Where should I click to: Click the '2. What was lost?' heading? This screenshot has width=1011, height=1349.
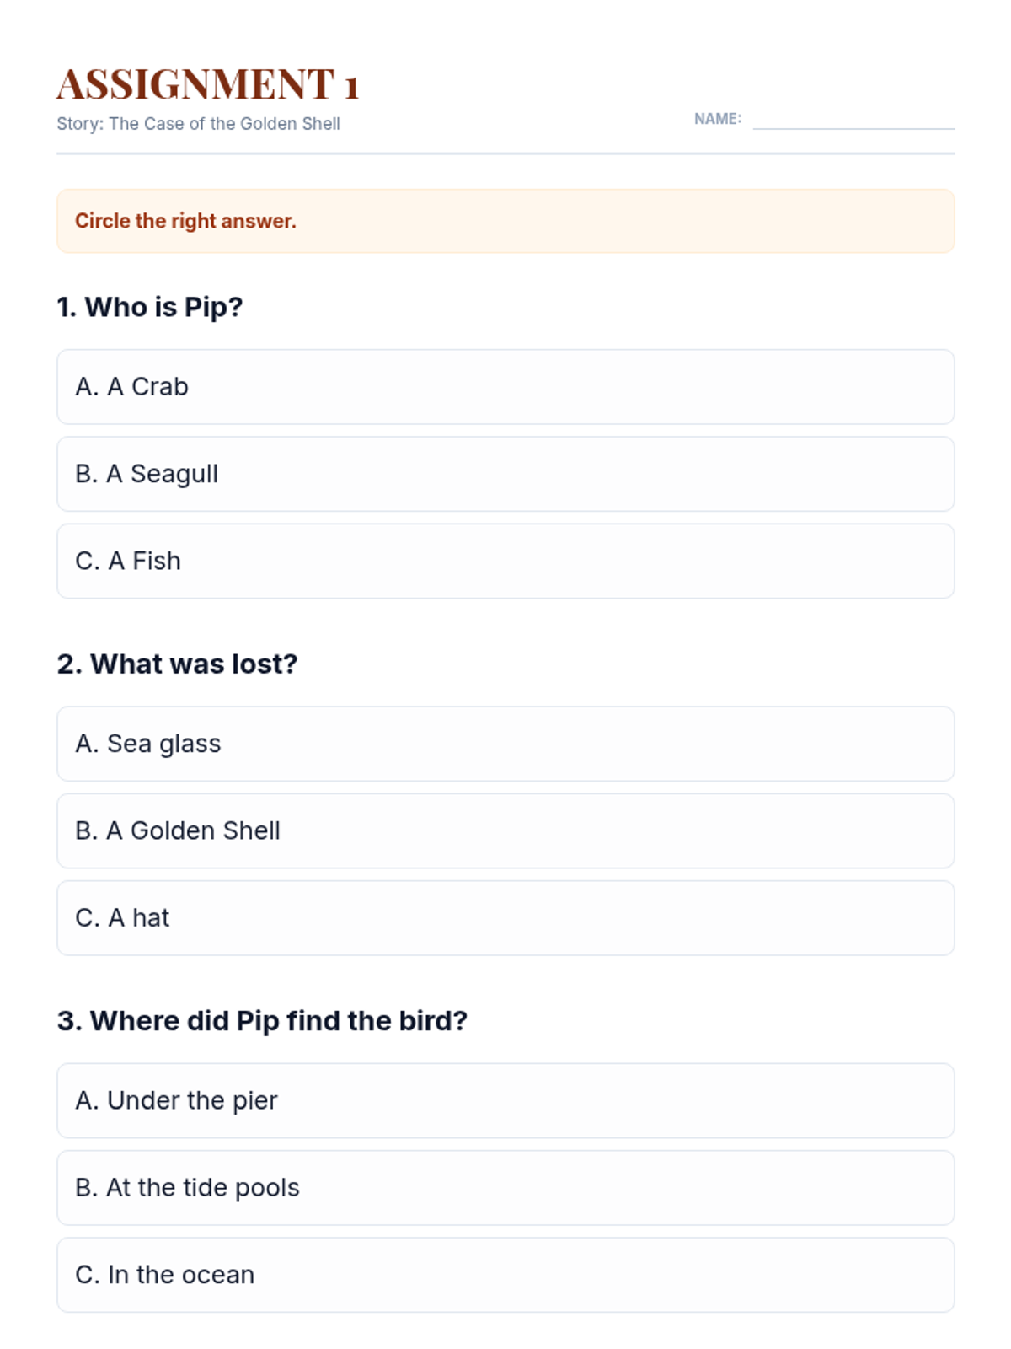tap(177, 664)
